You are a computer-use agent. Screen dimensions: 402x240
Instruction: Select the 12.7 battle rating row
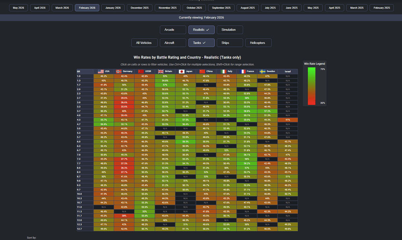coord(187,229)
